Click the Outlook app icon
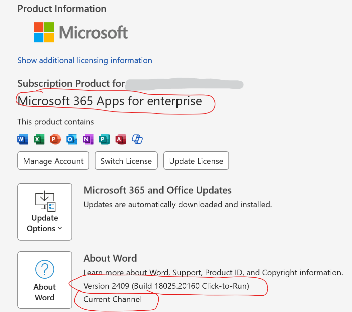Viewport: 352px width, 312px height. tap(71, 139)
